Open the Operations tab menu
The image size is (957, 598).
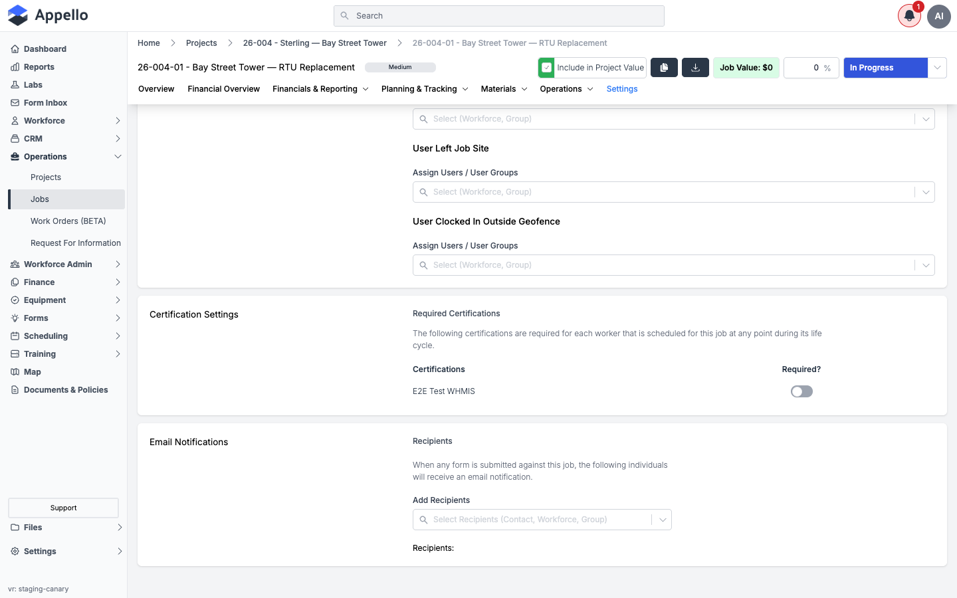click(x=566, y=89)
